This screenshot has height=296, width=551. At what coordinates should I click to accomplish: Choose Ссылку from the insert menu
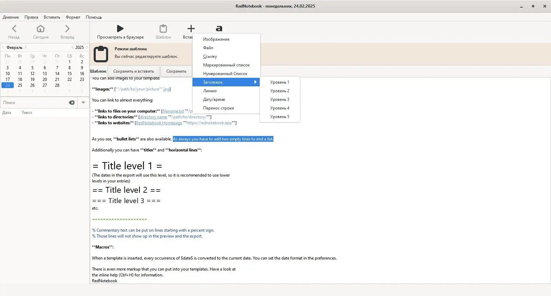(x=226, y=56)
